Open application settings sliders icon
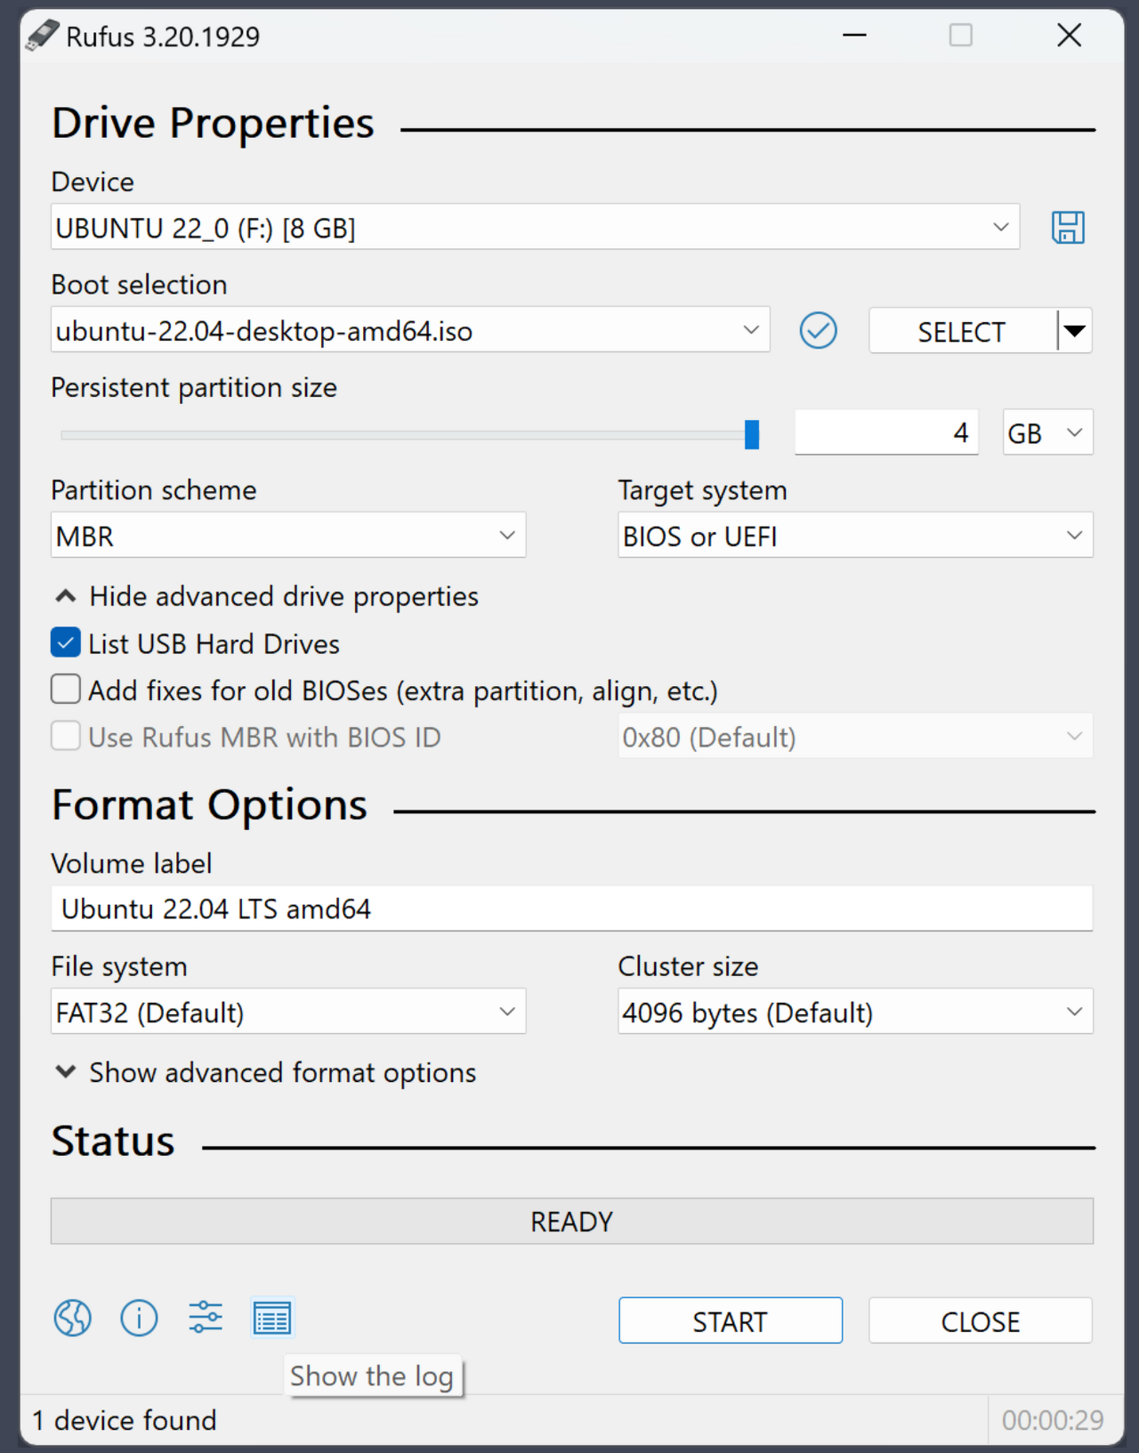1139x1453 pixels. pyautogui.click(x=206, y=1318)
